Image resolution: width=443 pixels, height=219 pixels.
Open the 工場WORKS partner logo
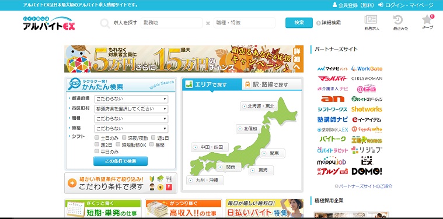(367, 140)
